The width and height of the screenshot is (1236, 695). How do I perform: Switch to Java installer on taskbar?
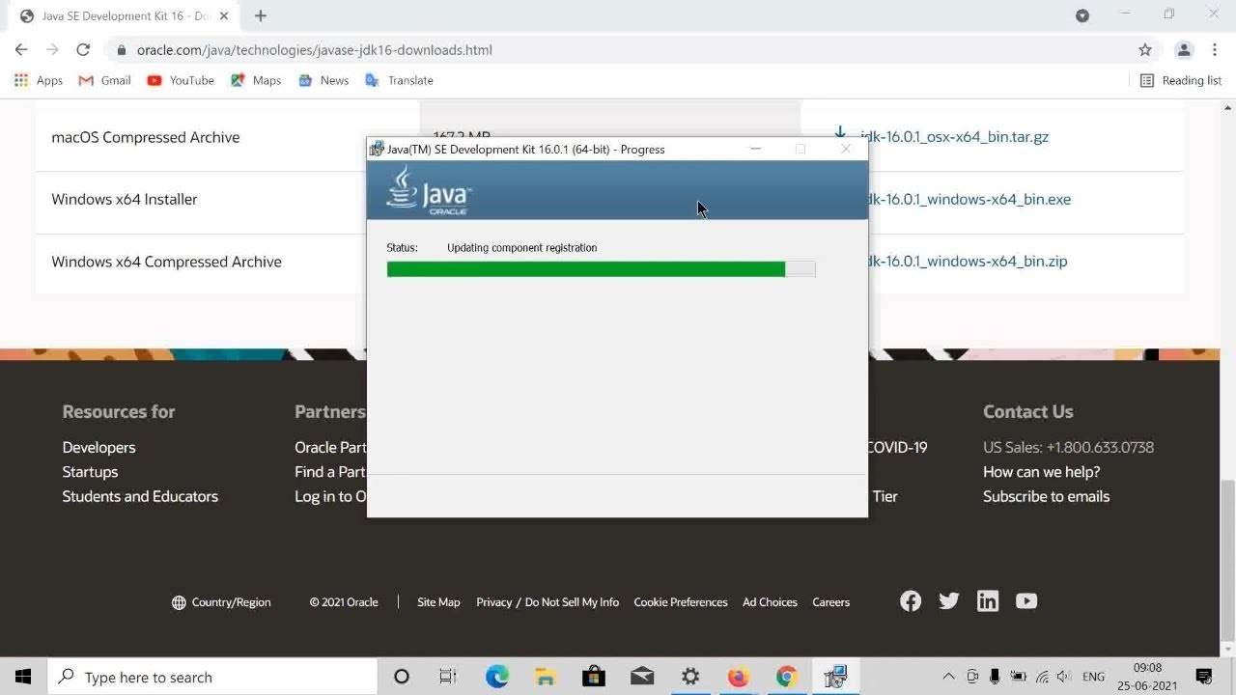coord(835,677)
